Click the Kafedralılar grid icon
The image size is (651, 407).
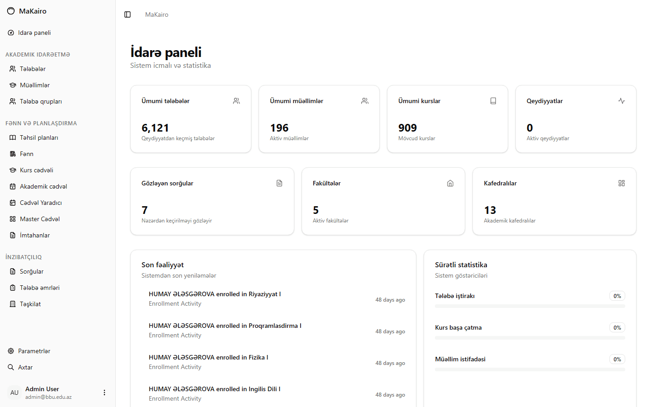(x=622, y=183)
